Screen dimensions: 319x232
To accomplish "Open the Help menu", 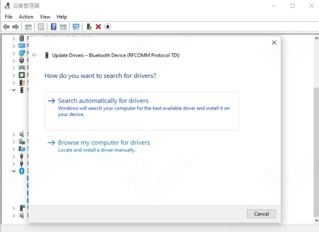I will pos(62,16).
